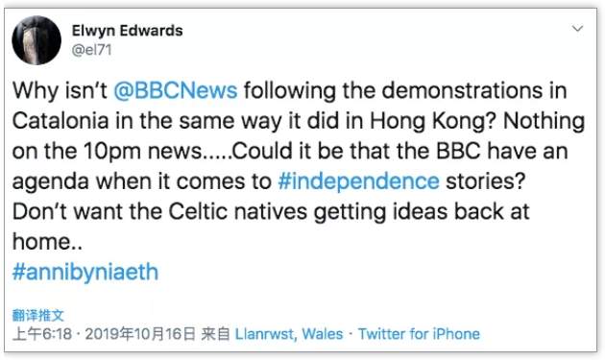Click the home.. text ending the tweet
This screenshot has height=360, width=605.
click(x=47, y=242)
